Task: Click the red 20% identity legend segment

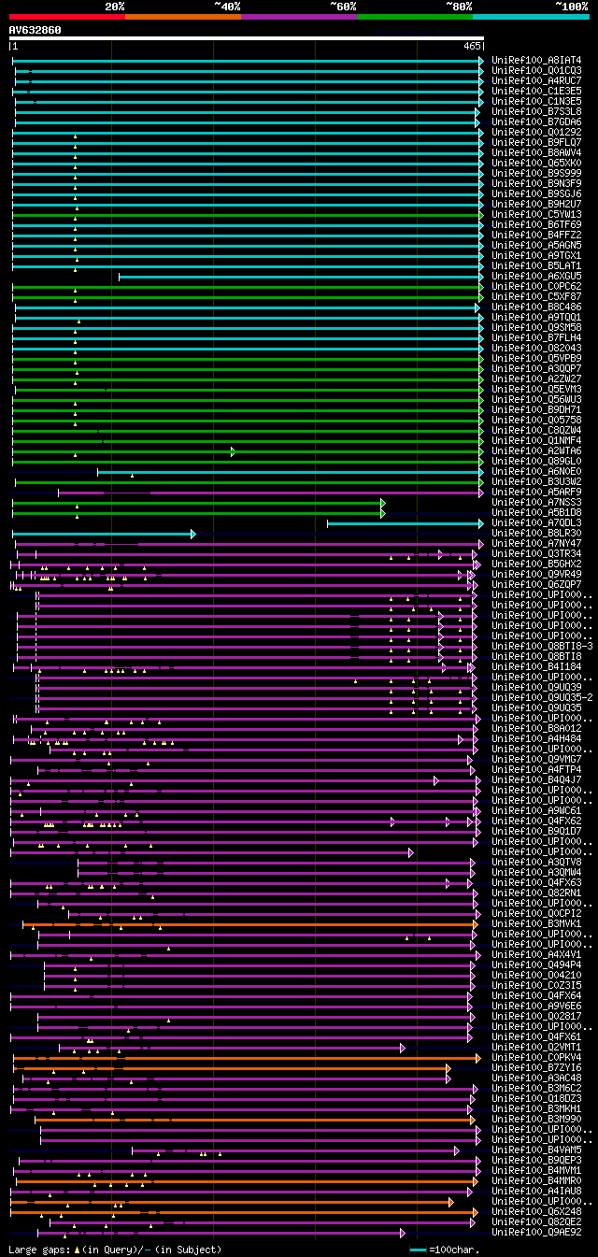Action: click(x=66, y=17)
